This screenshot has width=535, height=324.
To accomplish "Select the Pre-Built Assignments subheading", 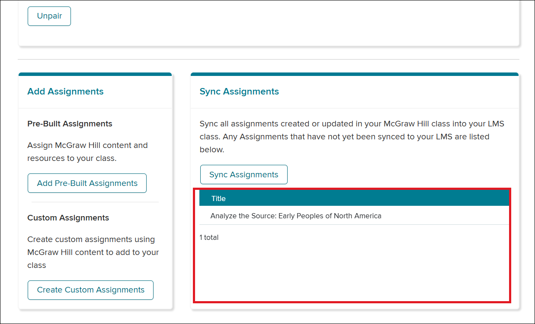I will coord(70,124).
